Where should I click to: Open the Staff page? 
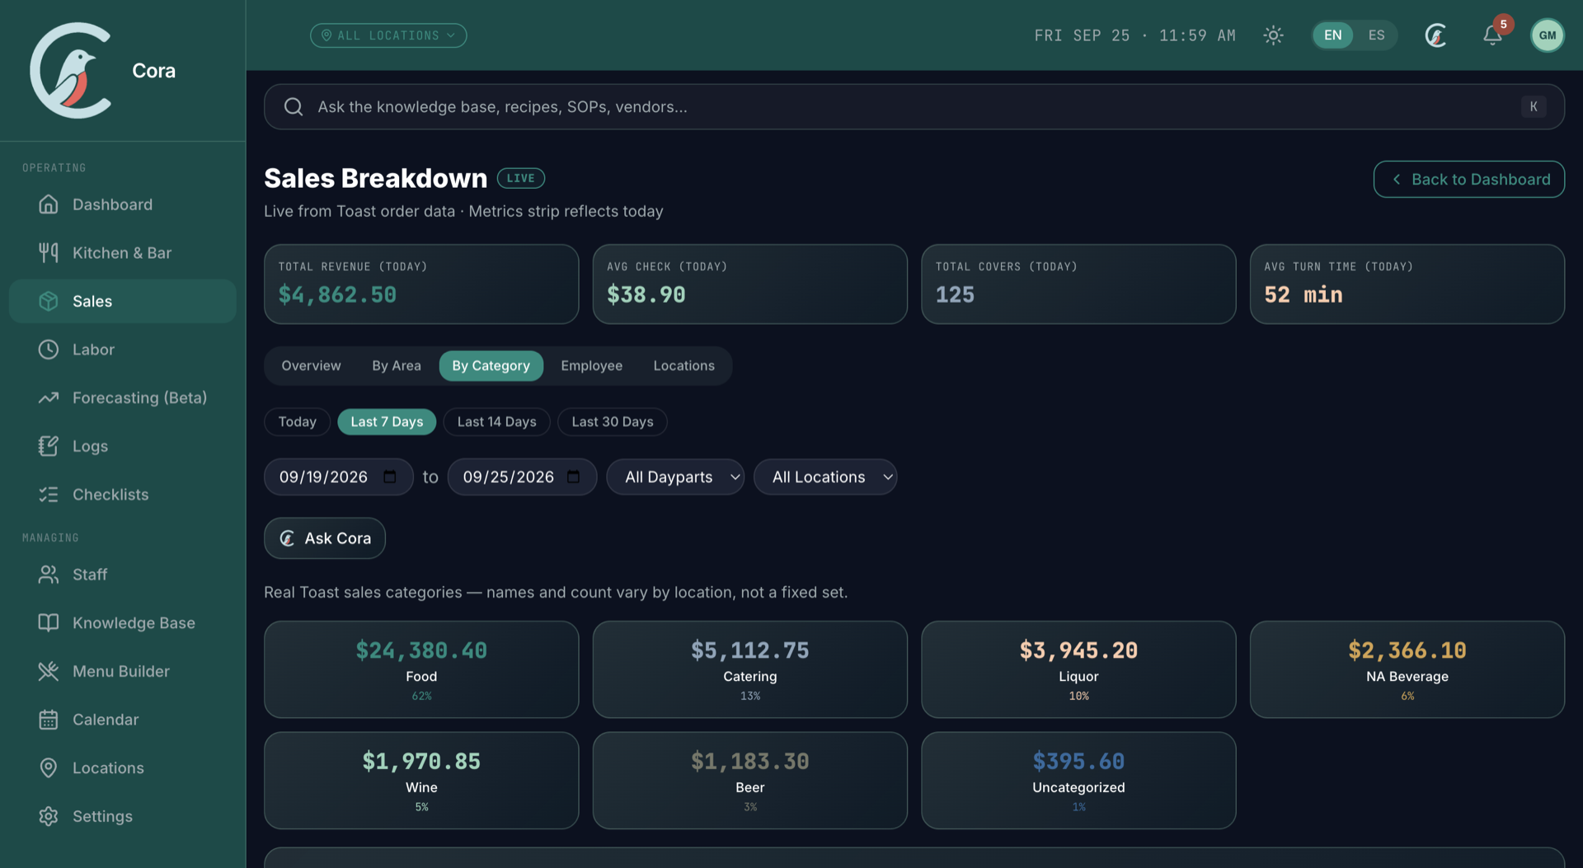point(122,575)
